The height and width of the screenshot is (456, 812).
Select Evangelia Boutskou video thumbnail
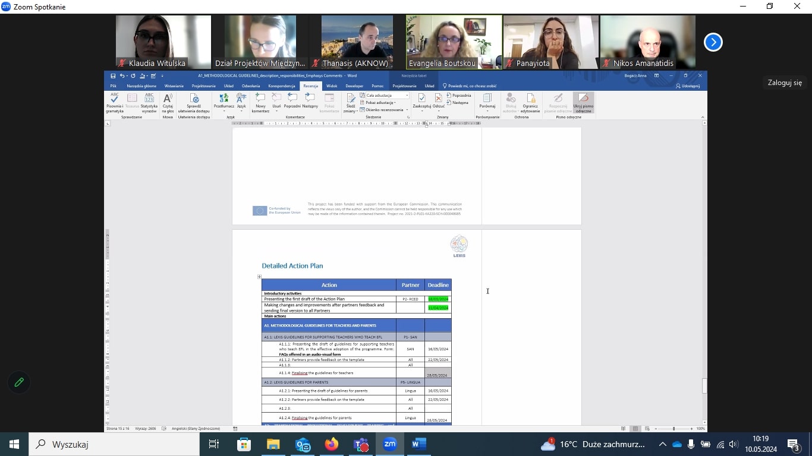click(x=454, y=42)
